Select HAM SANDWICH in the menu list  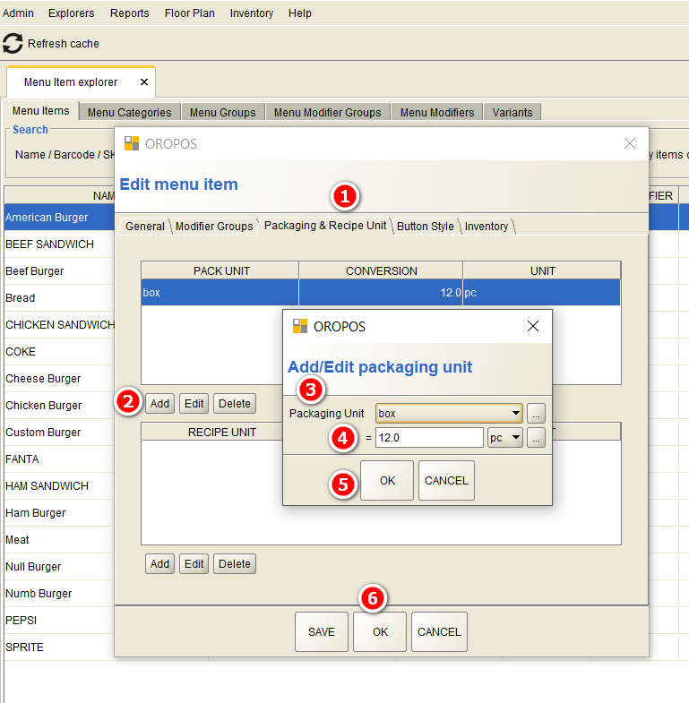59,486
